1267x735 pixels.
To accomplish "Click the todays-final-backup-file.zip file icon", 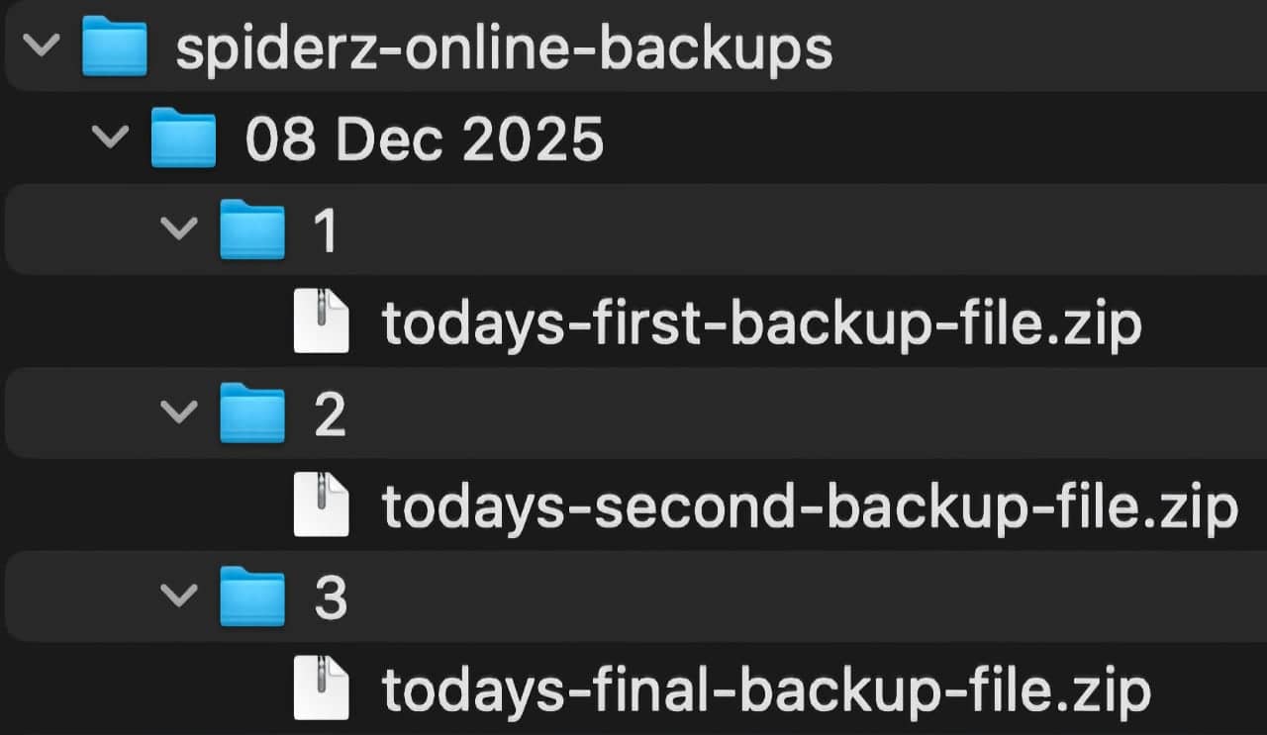I will [321, 689].
